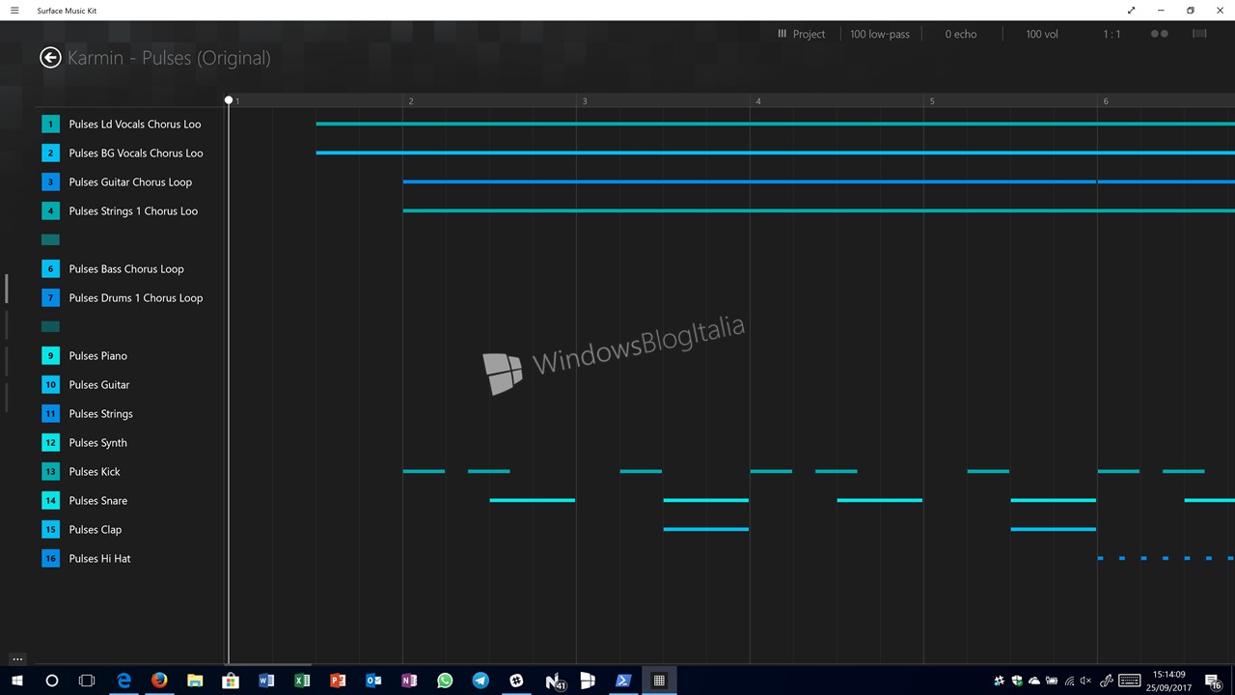1235x695 pixels.
Task: Select Pulses Drums 1 Chorus Loop track name
Action: 136,297
